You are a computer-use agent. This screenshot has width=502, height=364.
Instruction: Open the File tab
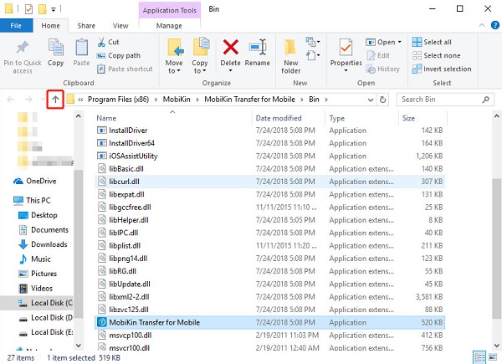coord(16,26)
